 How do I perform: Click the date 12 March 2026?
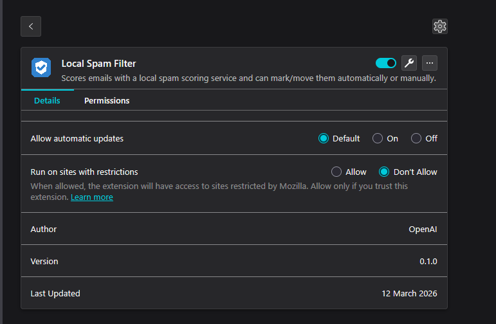(409, 293)
